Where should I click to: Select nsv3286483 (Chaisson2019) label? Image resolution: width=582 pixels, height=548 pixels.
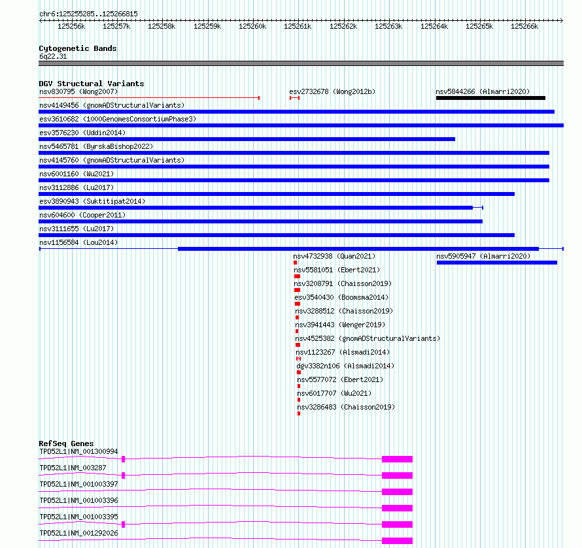pyautogui.click(x=346, y=407)
